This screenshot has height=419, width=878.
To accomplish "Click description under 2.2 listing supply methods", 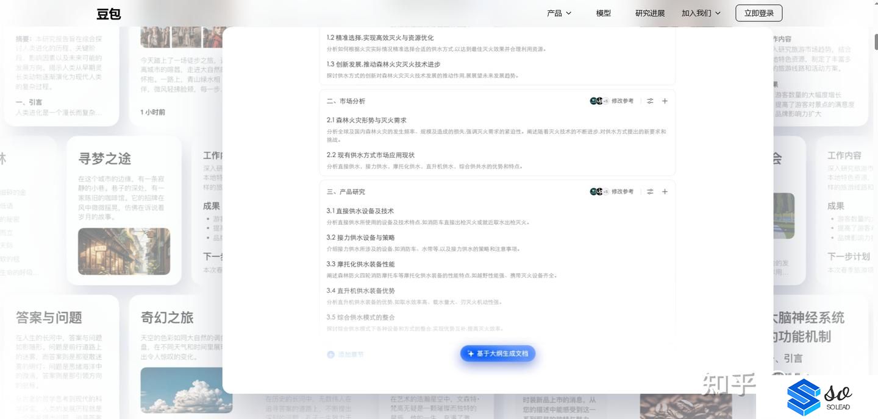I will [424, 166].
